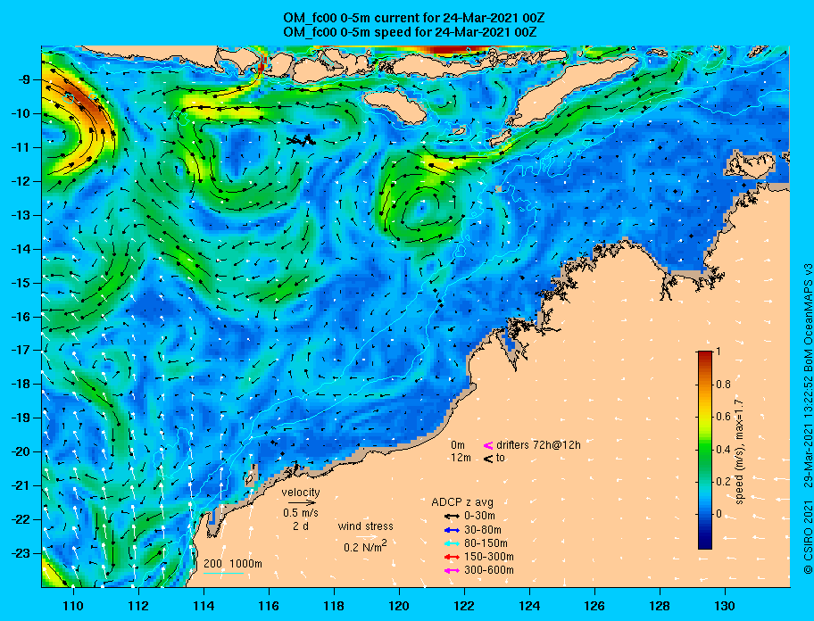The image size is (814, 621).
Task: Click the red 150-300m ADCP arrow symbol
Action: 452,557
